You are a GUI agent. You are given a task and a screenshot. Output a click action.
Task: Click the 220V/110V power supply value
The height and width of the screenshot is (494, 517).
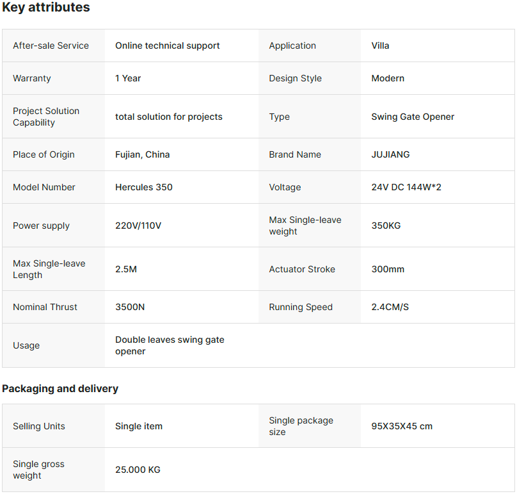point(138,226)
